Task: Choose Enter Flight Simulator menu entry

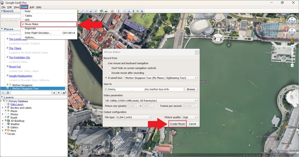Action: [49, 33]
